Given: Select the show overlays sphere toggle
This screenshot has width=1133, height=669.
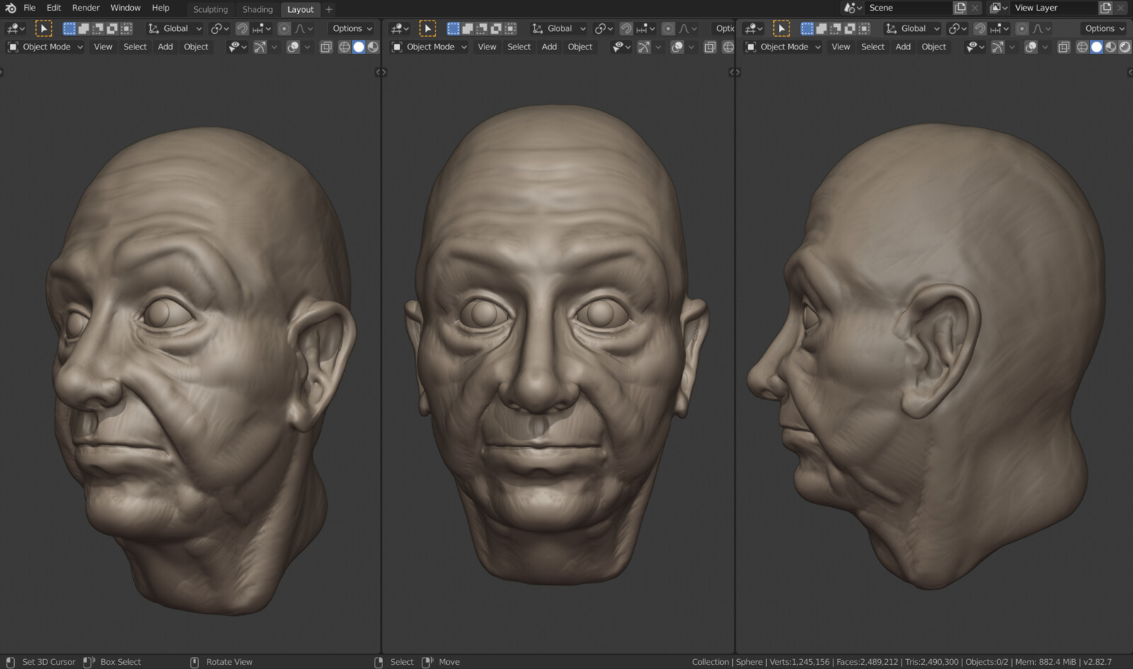Looking at the screenshot, I should click(293, 47).
